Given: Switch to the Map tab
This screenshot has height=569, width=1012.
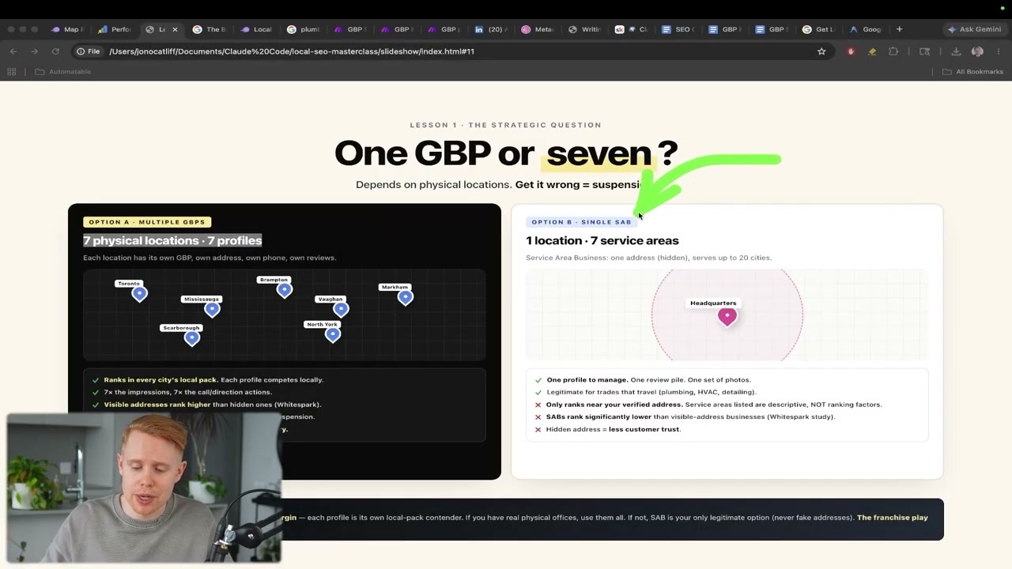Looking at the screenshot, I should click(x=66, y=29).
